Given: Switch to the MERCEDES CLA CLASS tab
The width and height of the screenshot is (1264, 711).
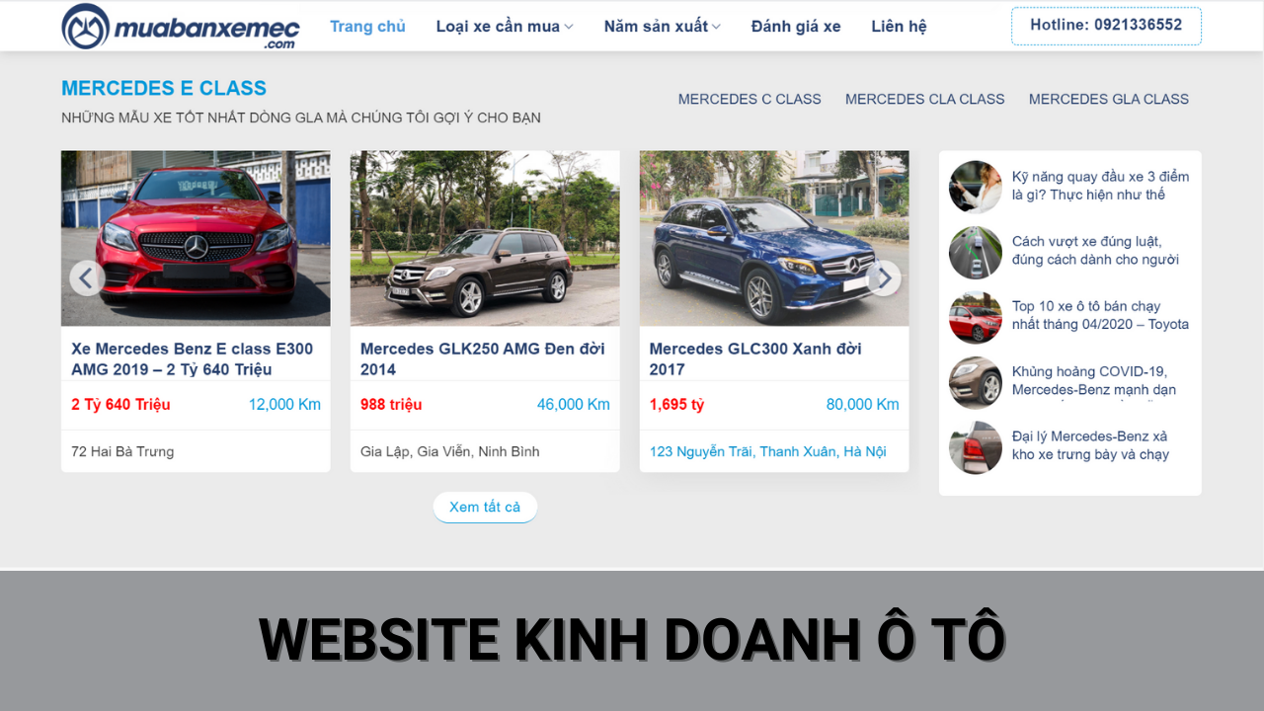Looking at the screenshot, I should [924, 99].
